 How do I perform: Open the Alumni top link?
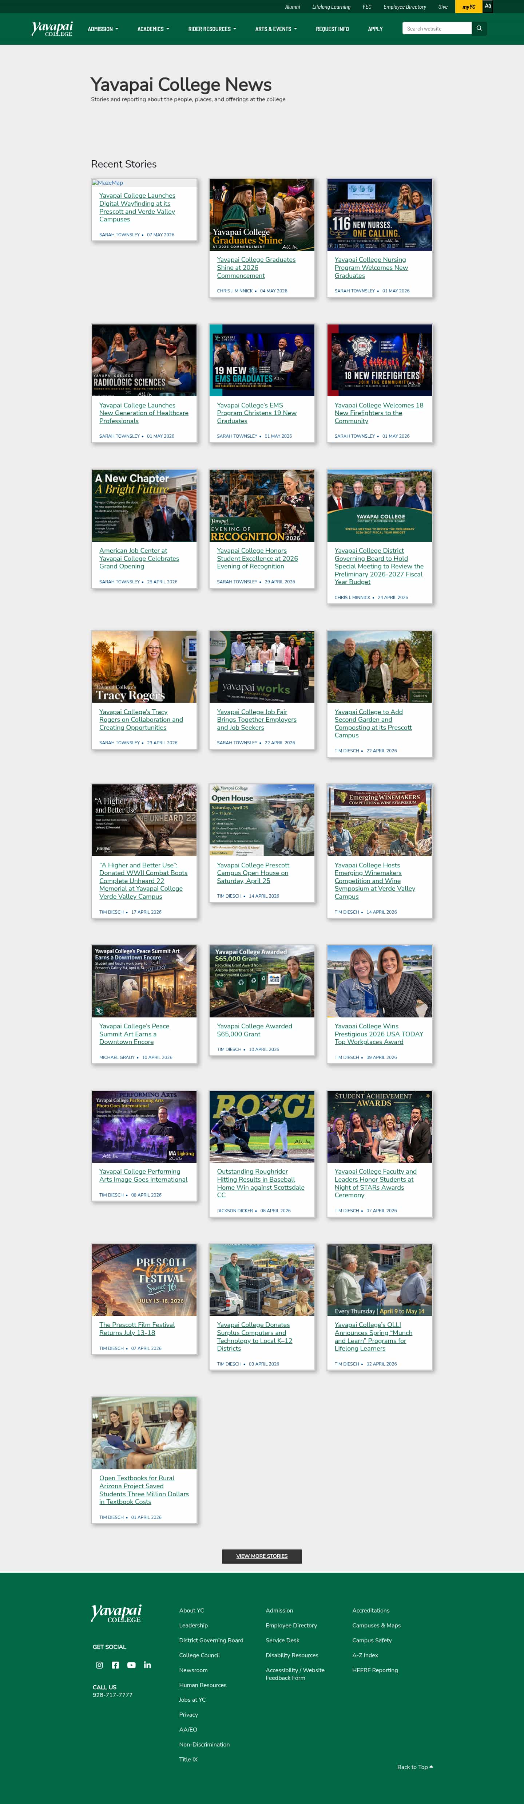293,7
